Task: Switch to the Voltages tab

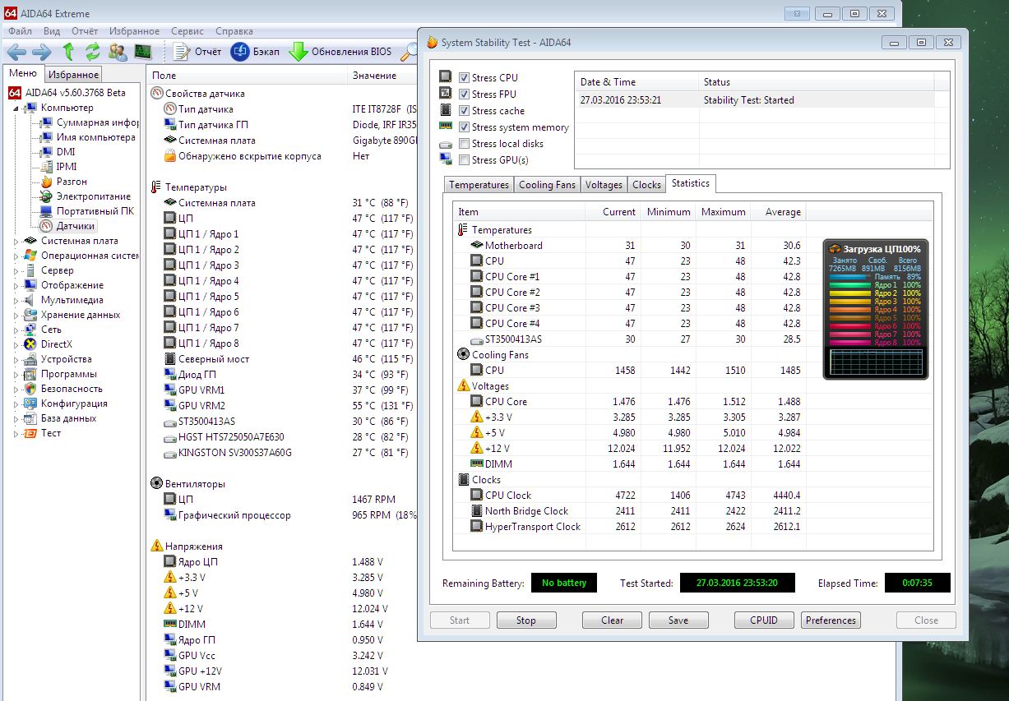Action: point(604,185)
